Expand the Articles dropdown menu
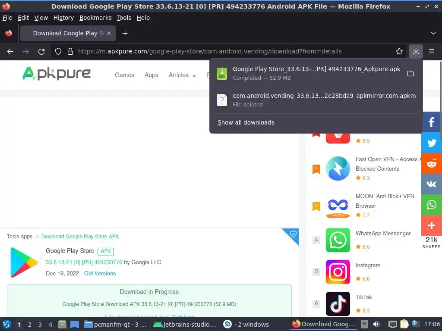 pyautogui.click(x=182, y=75)
